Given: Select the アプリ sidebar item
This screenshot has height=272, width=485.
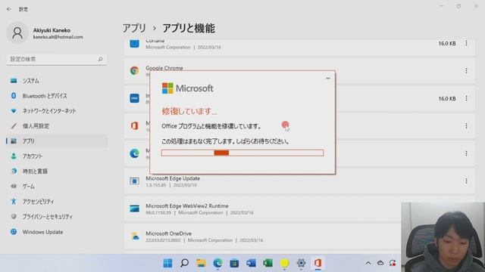Looking at the screenshot, I should [57, 141].
